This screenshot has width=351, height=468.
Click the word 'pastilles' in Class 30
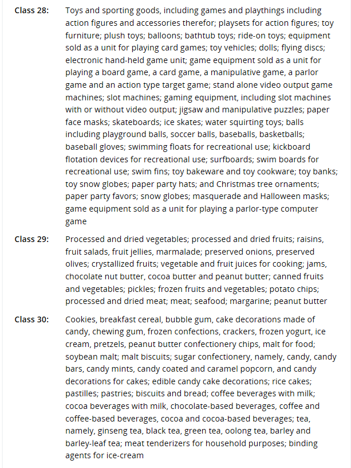82,393
